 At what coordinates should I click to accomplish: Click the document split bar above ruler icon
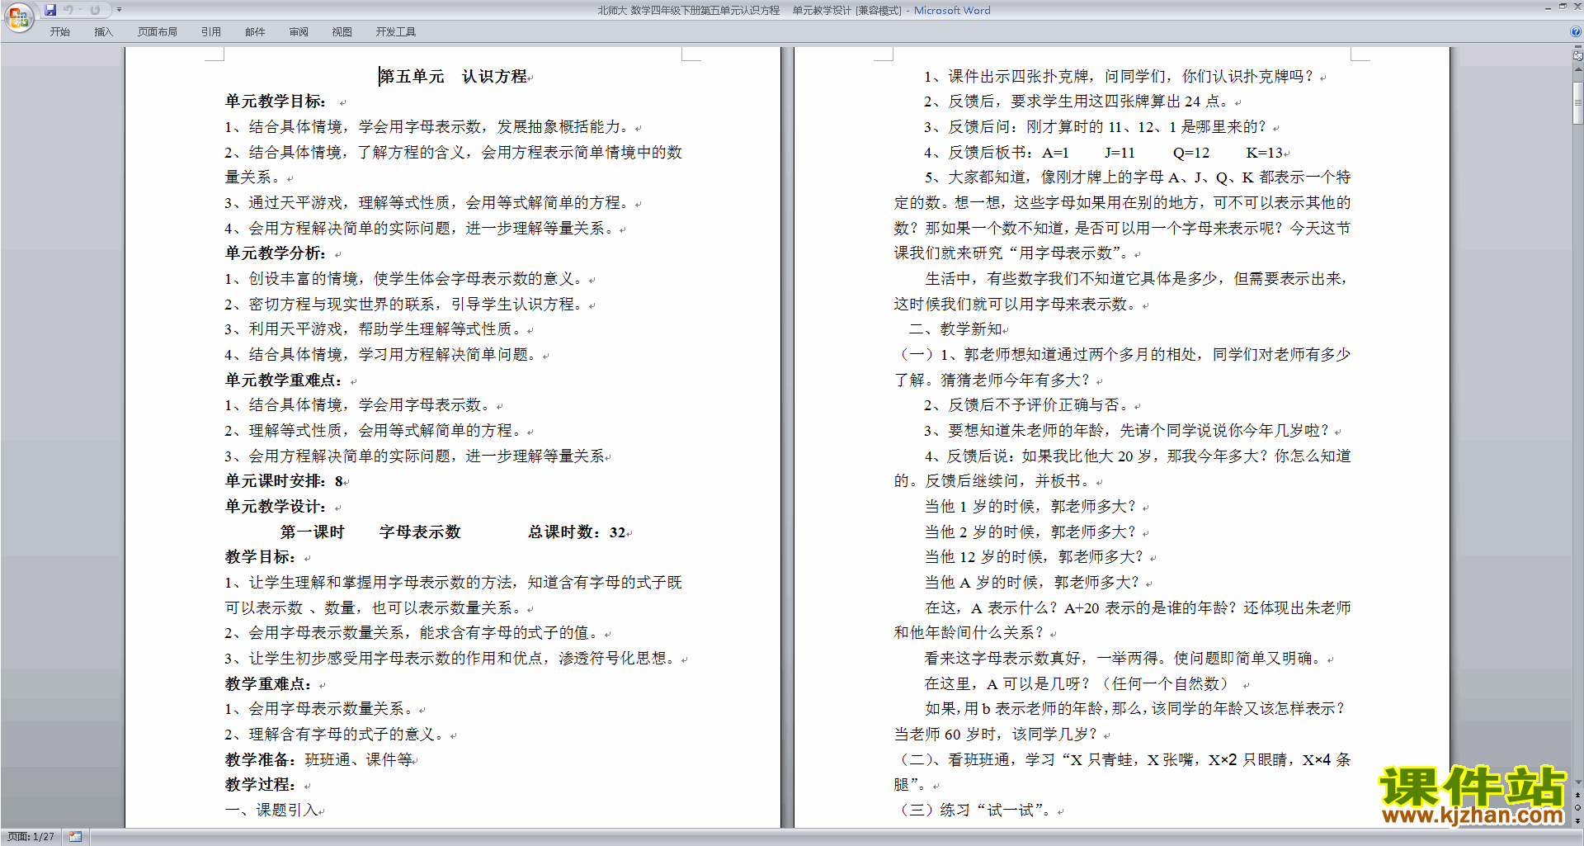(x=1577, y=48)
